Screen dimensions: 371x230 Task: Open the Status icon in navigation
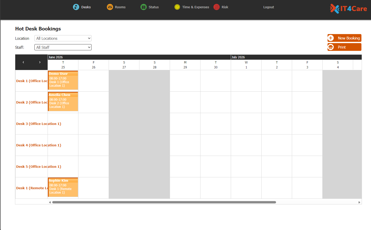coord(144,7)
